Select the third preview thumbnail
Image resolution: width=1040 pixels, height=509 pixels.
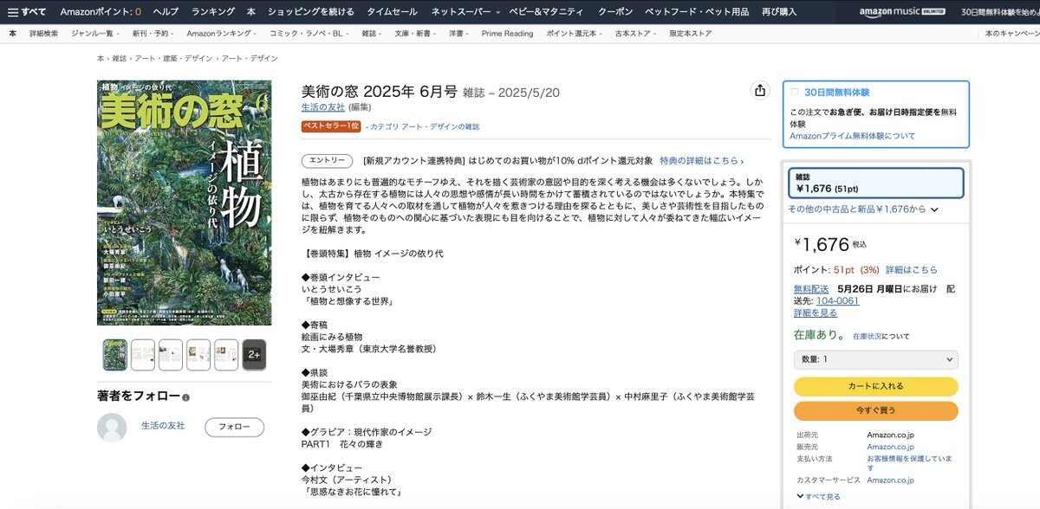170,355
